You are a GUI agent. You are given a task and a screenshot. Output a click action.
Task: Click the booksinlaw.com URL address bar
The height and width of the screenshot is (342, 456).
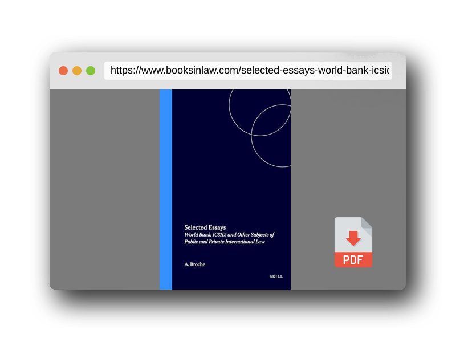click(248, 71)
